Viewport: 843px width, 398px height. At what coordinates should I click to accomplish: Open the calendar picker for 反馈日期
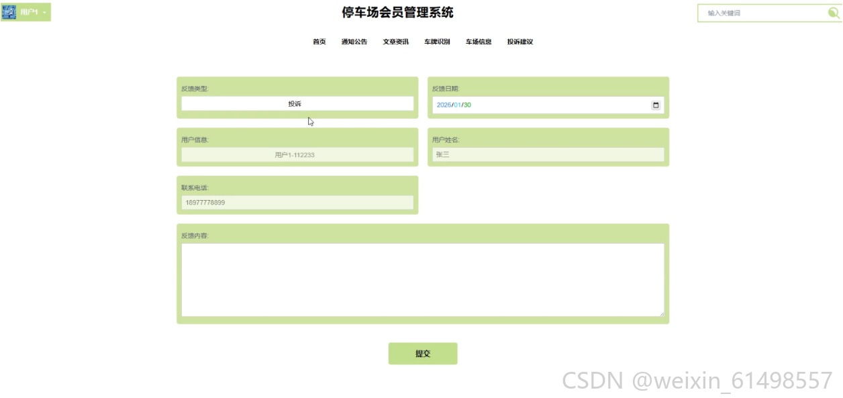pyautogui.click(x=656, y=105)
